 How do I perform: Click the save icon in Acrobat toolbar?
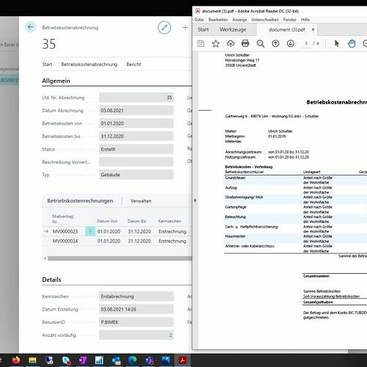(x=201, y=43)
